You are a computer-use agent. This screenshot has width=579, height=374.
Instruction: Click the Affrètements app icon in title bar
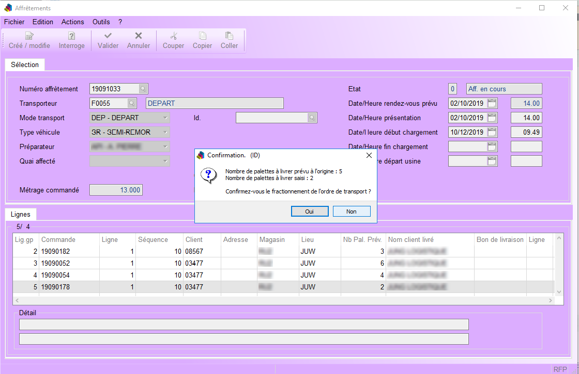8,8
